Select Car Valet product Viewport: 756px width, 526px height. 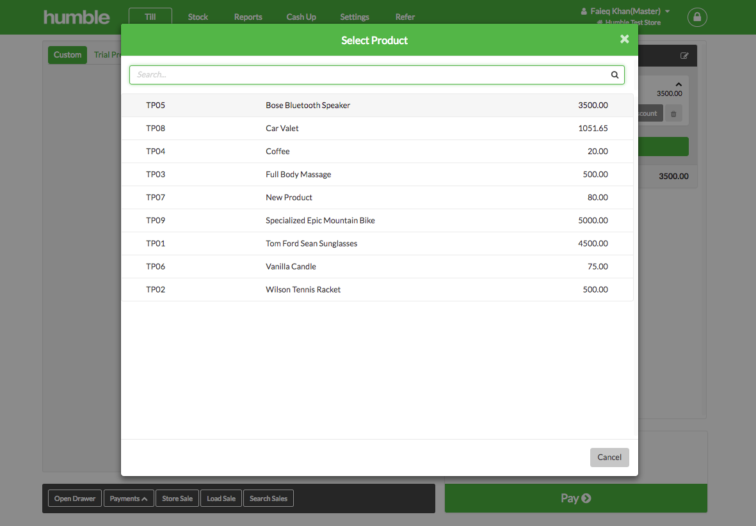pos(377,128)
